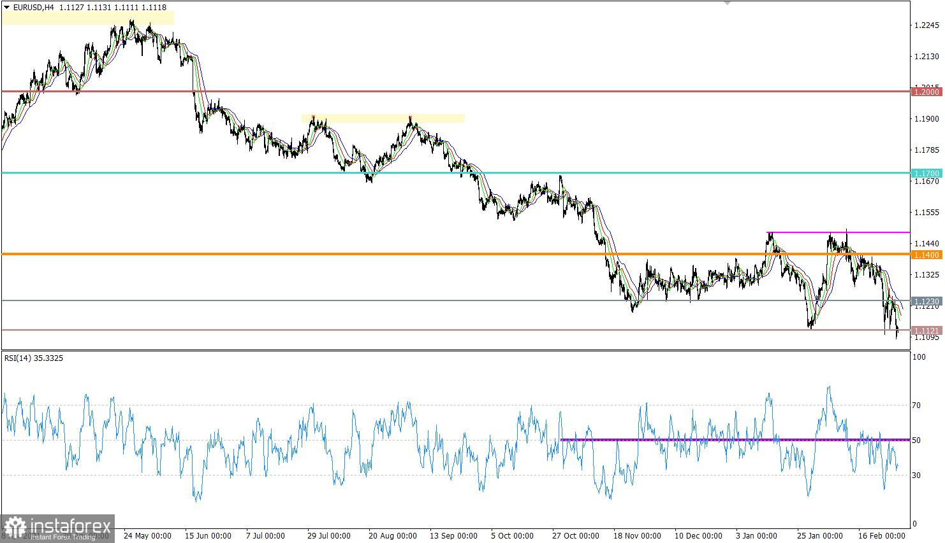Image resolution: width=945 pixels, height=543 pixels.
Task: Click the 10 Dec 00:00 date label
Action: [698, 535]
